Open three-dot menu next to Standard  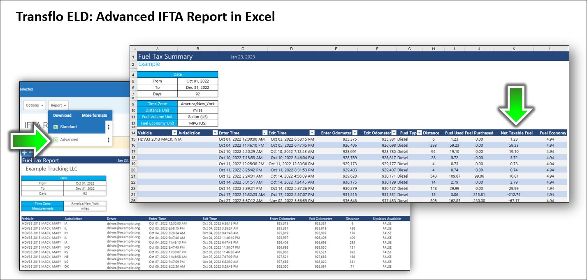[109, 127]
